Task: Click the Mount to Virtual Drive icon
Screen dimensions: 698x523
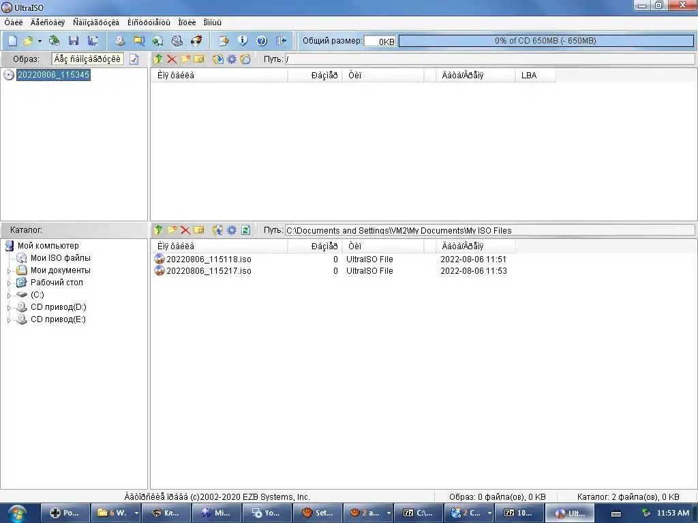Action: (177, 41)
